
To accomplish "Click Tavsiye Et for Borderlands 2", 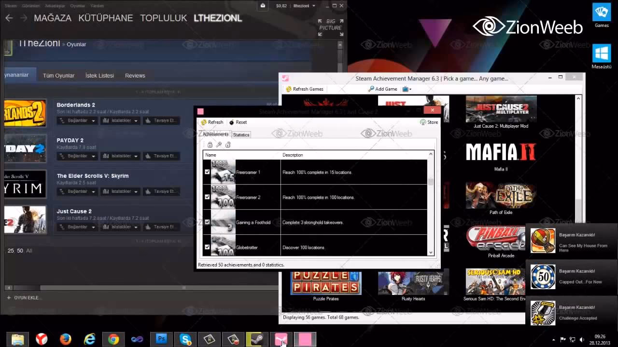I will pos(162,120).
